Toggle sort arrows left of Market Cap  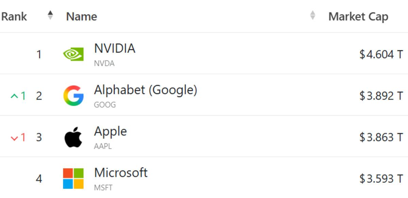[313, 15]
